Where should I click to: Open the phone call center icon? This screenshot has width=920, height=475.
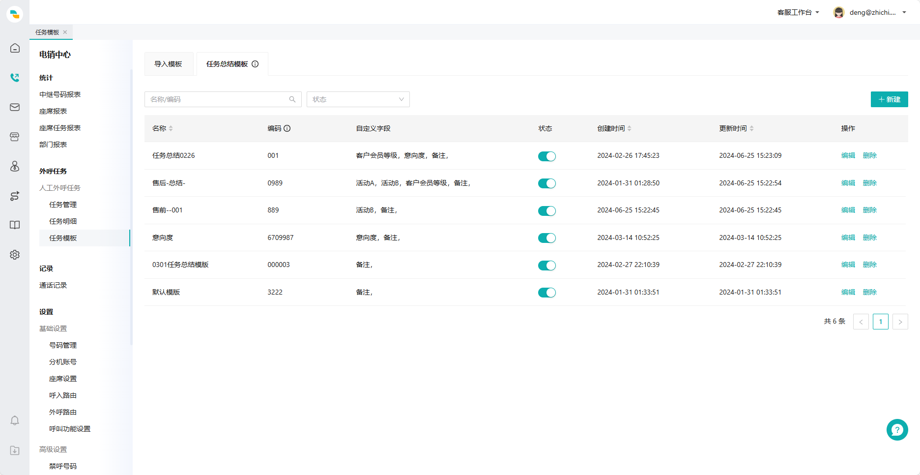click(x=15, y=78)
